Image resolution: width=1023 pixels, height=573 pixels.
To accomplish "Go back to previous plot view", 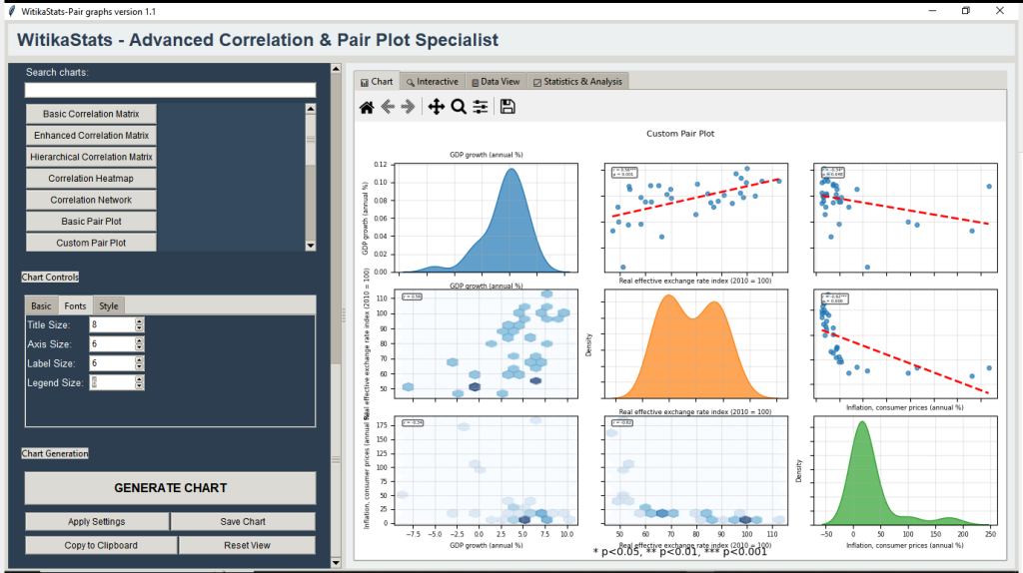I will click(388, 107).
